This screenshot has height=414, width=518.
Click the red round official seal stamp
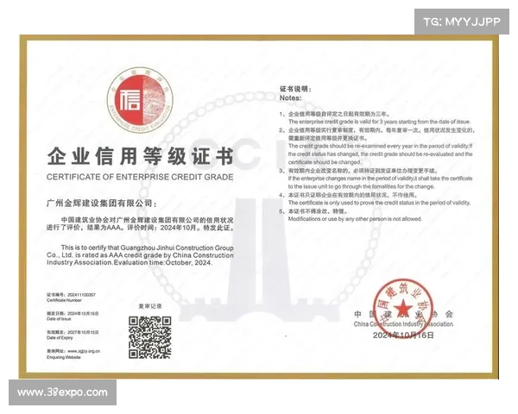(x=402, y=309)
